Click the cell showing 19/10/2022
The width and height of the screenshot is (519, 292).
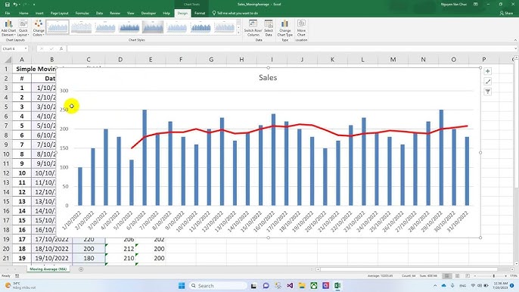(51, 258)
